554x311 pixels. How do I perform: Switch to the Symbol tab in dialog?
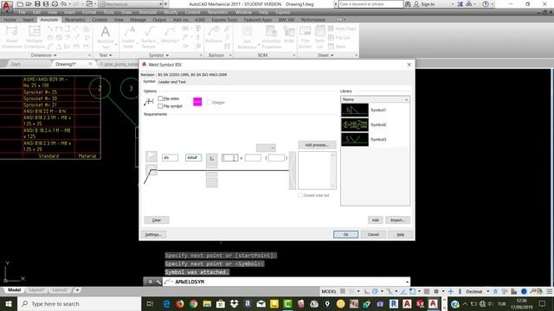(x=149, y=81)
